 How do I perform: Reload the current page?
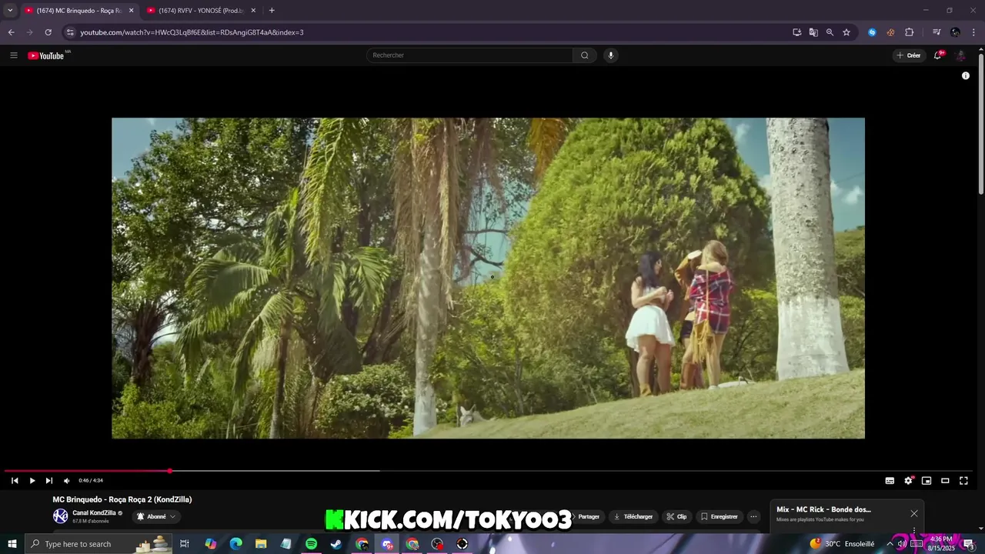[48, 32]
